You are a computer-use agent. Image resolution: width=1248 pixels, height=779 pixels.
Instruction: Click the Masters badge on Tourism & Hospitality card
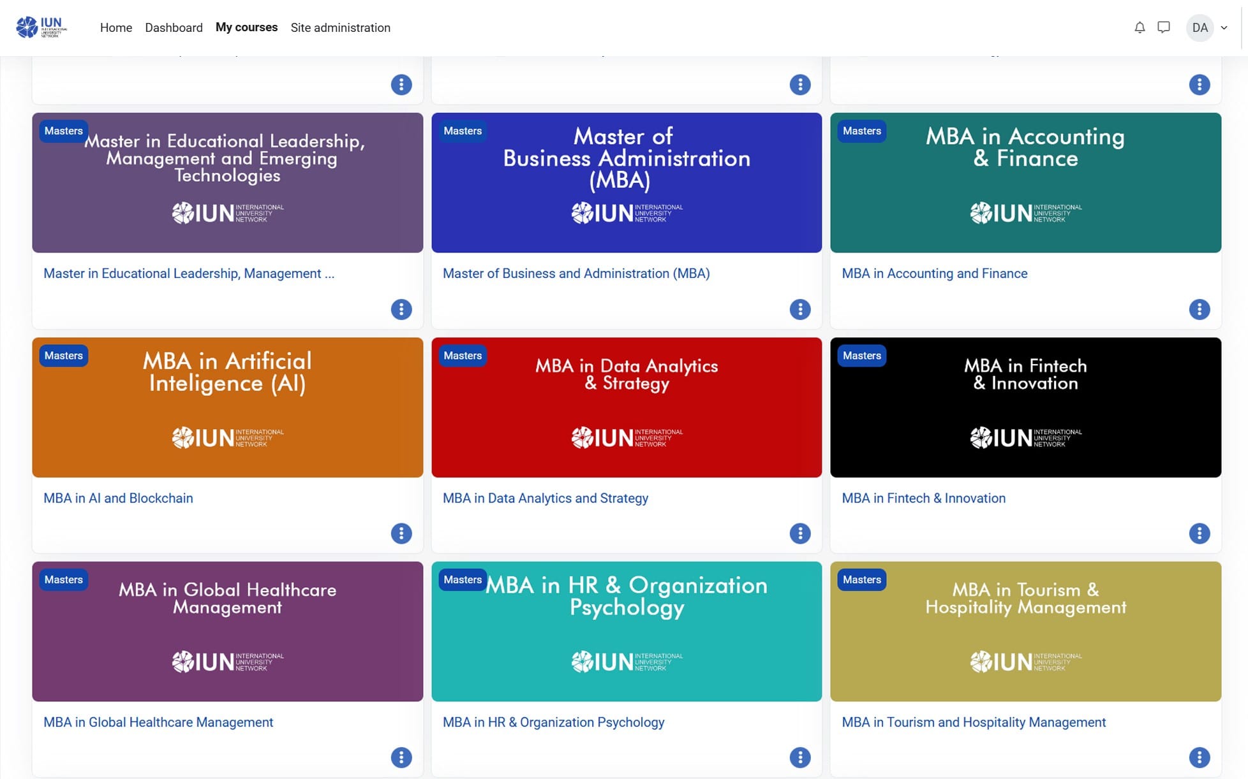(x=862, y=579)
